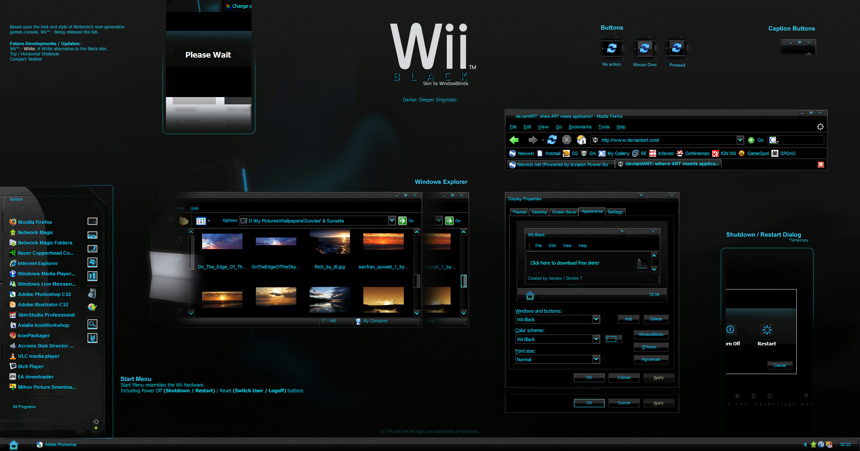
Task: Expand the 'Windows and buttons' combo box
Action: pyautogui.click(x=596, y=319)
